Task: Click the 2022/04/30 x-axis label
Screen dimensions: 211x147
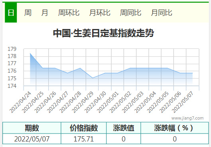Action: point(95,102)
